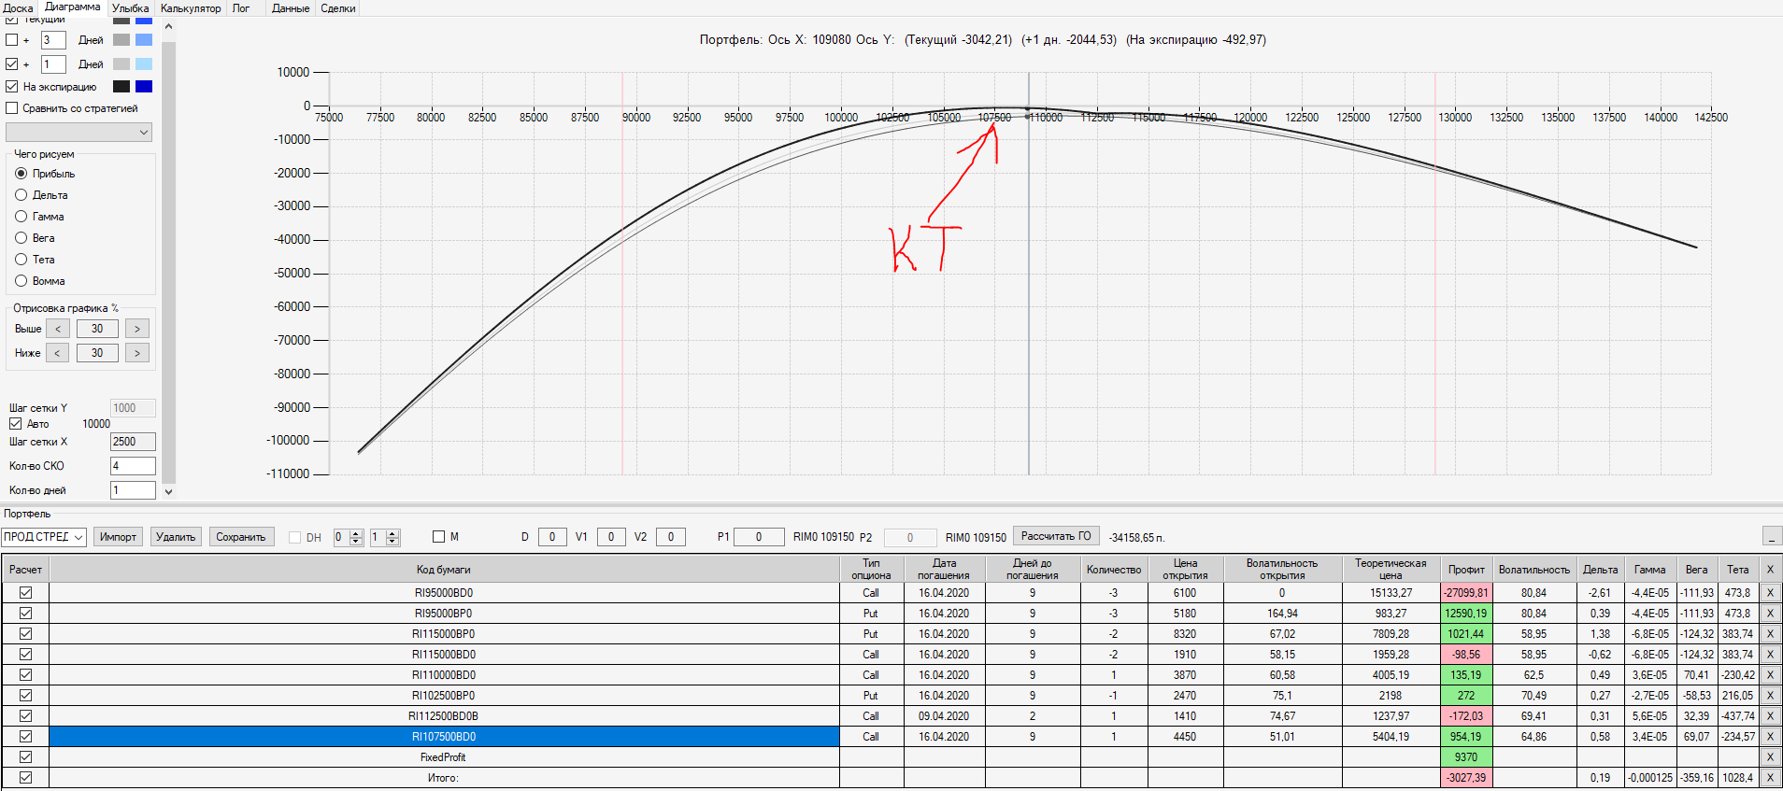Viewport: 1783px width, 791px height.
Task: Click the Шаг сетки X input field
Action: tap(133, 442)
